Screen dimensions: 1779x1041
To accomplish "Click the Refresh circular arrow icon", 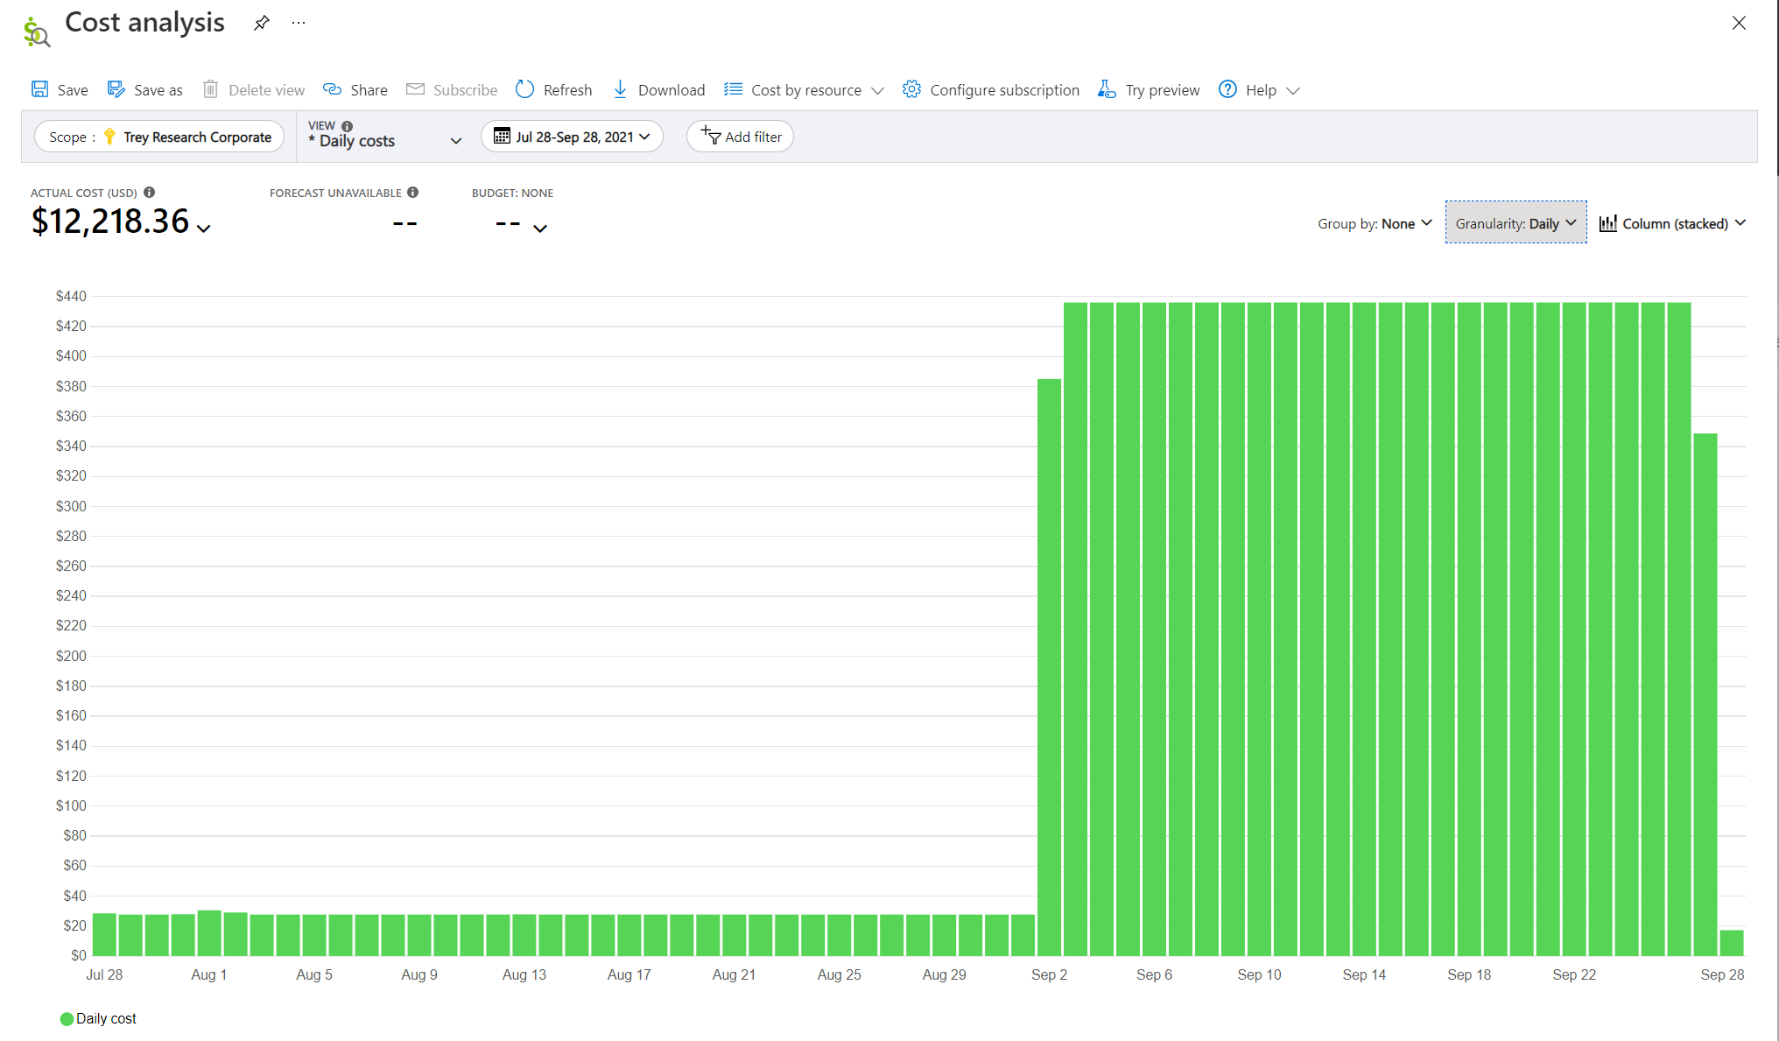I will click(x=524, y=89).
